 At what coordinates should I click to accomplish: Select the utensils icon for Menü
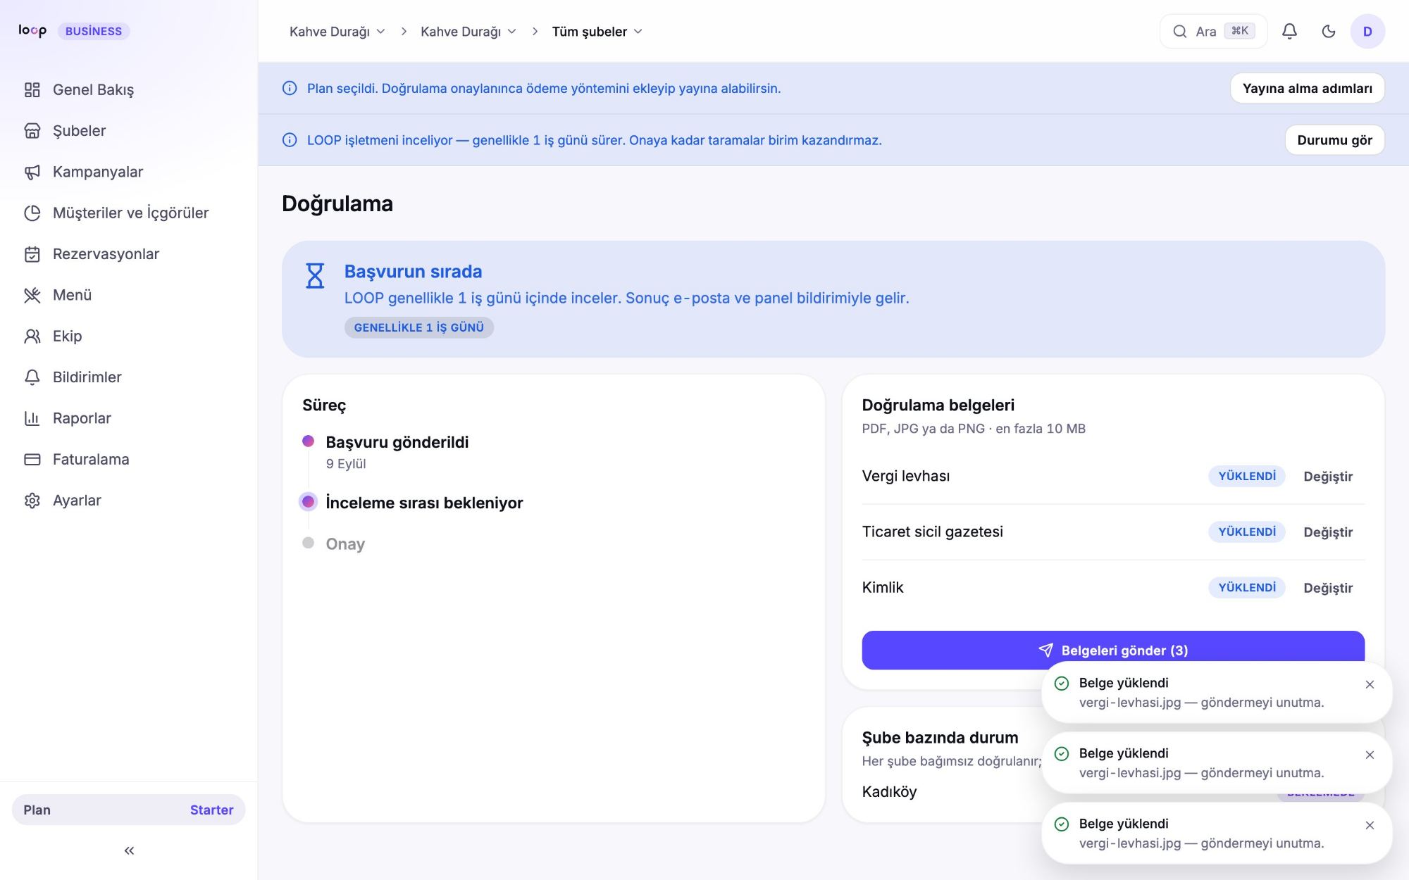coord(32,295)
